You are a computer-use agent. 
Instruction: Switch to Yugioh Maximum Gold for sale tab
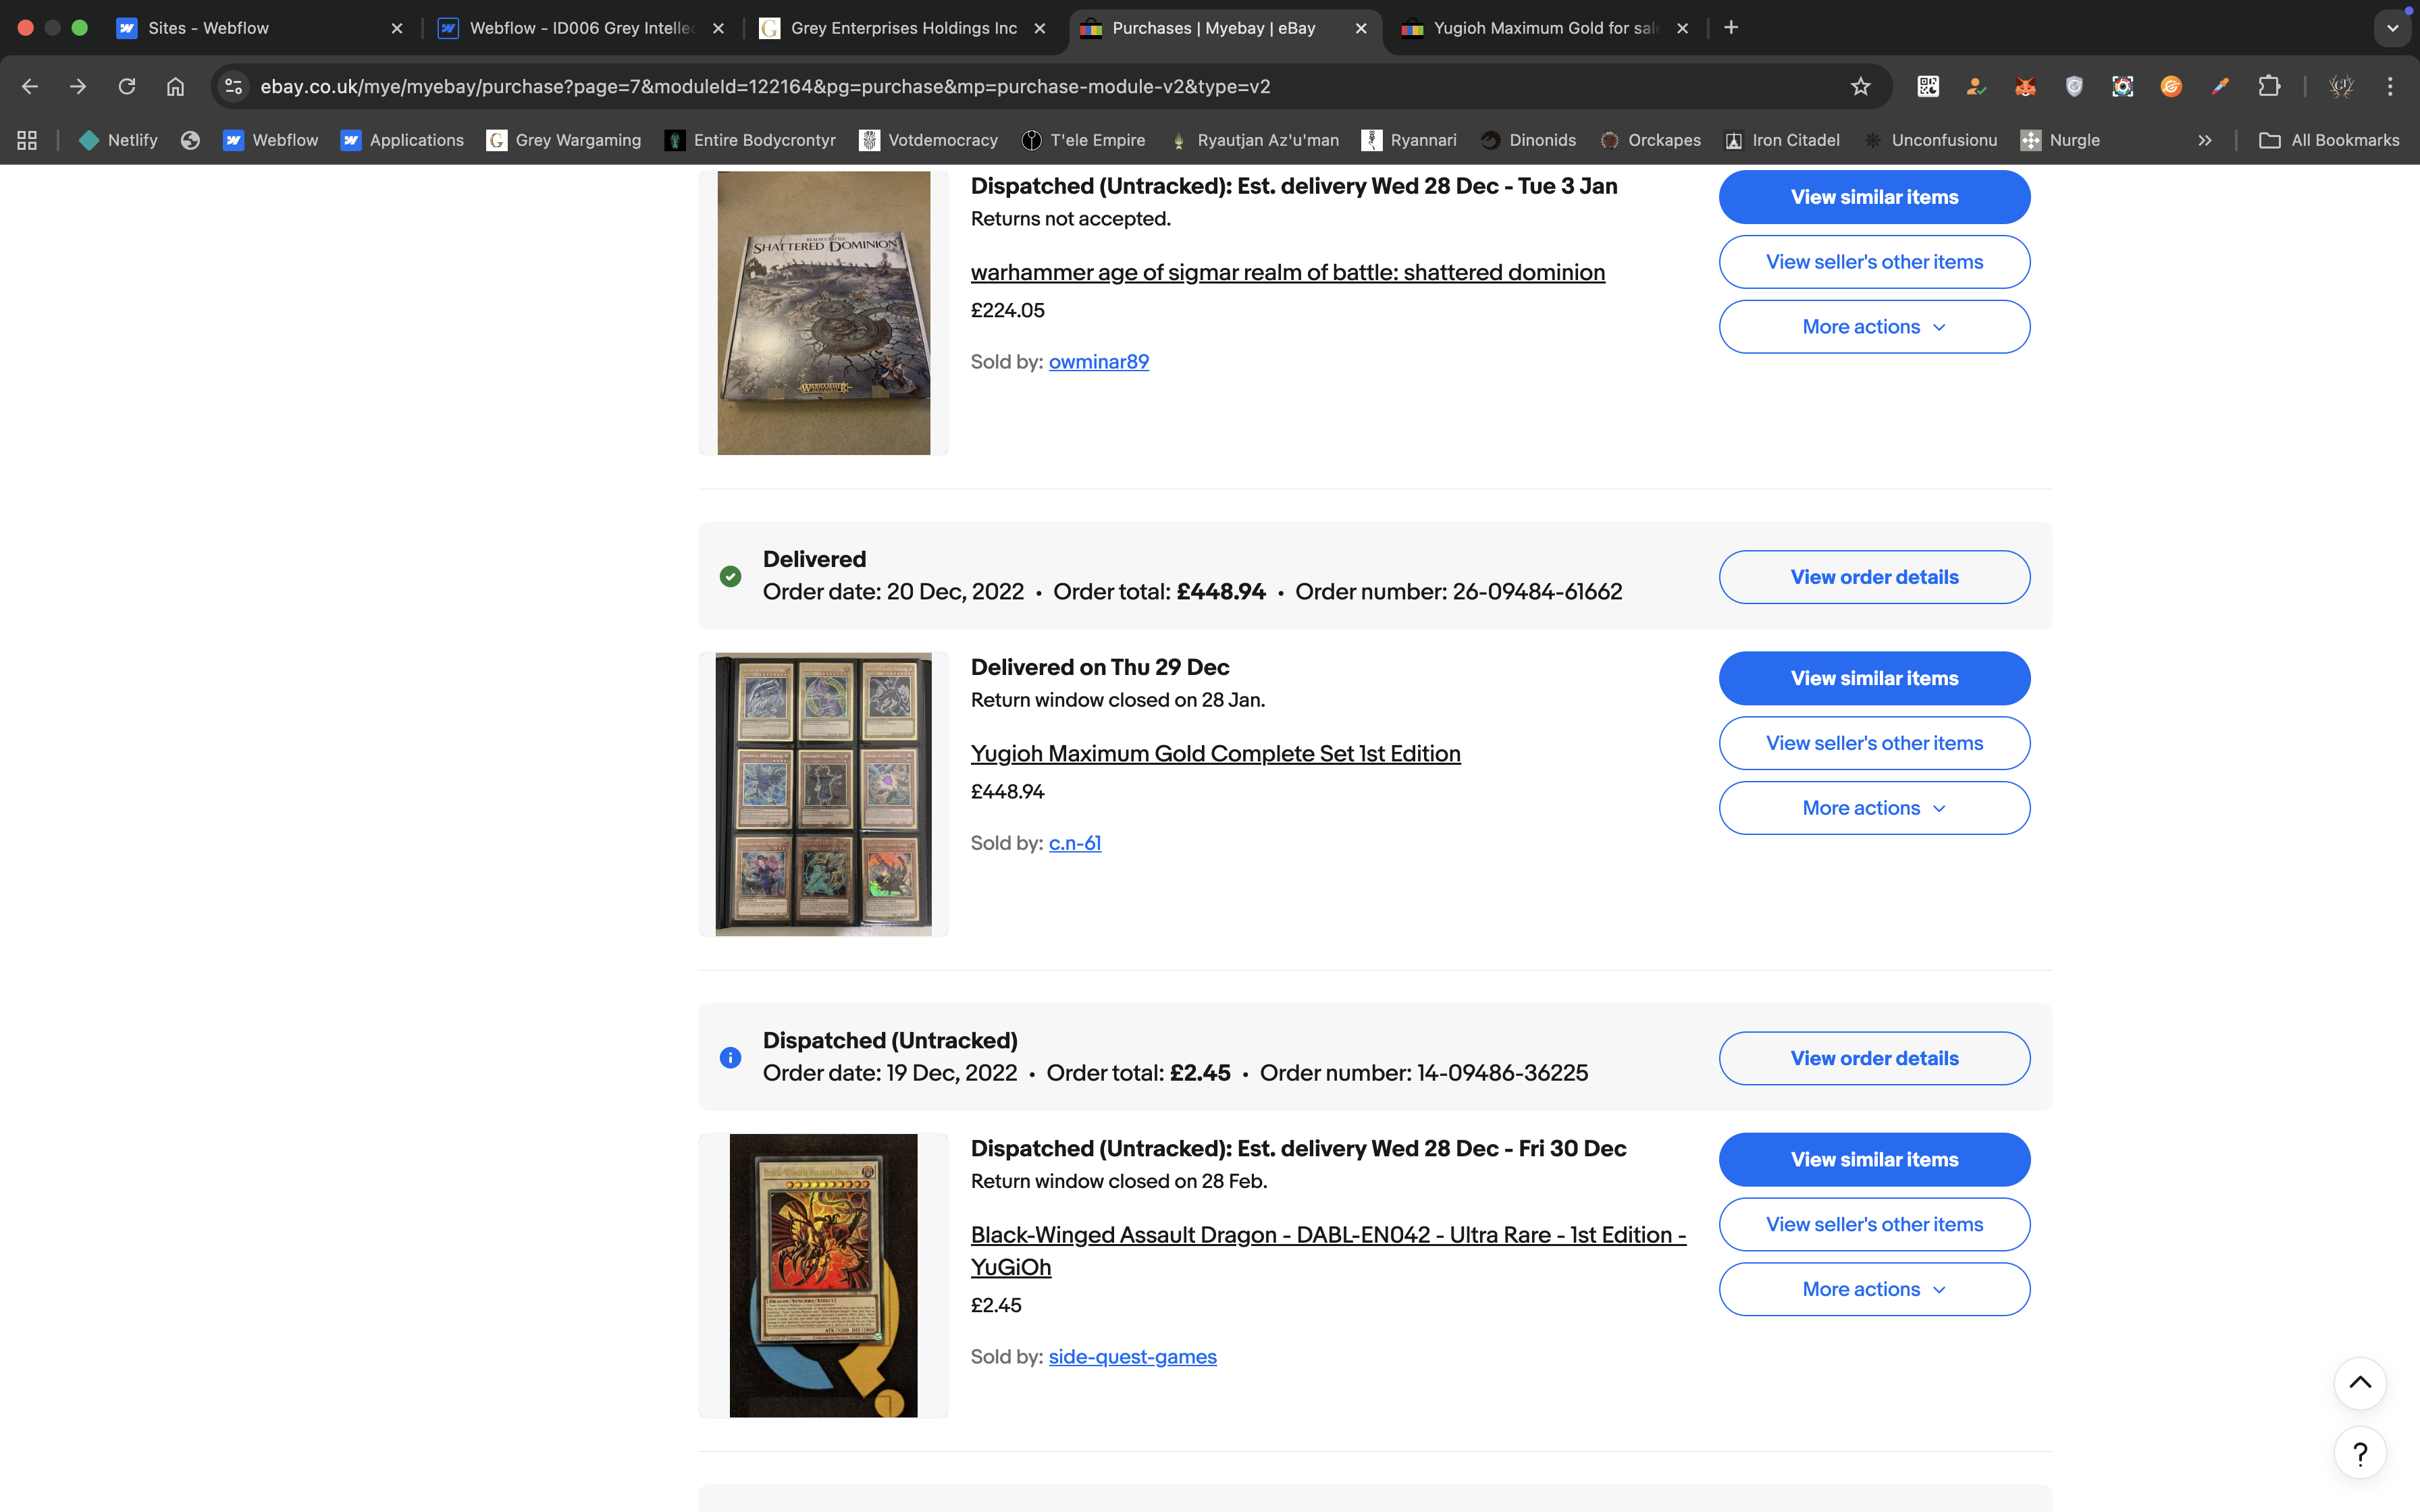pos(1543,28)
